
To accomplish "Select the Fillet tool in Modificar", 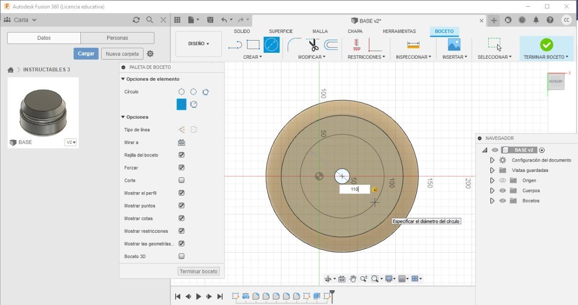I will (x=294, y=45).
